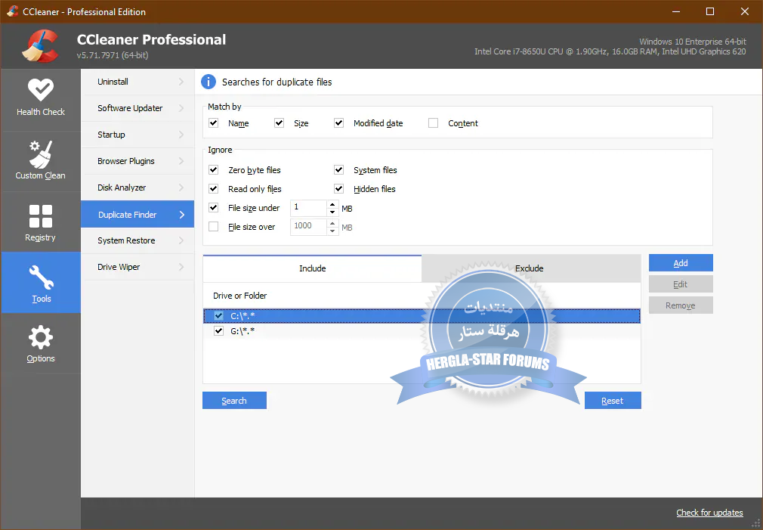
Task: Toggle ignoring Hidden files
Action: (x=338, y=188)
